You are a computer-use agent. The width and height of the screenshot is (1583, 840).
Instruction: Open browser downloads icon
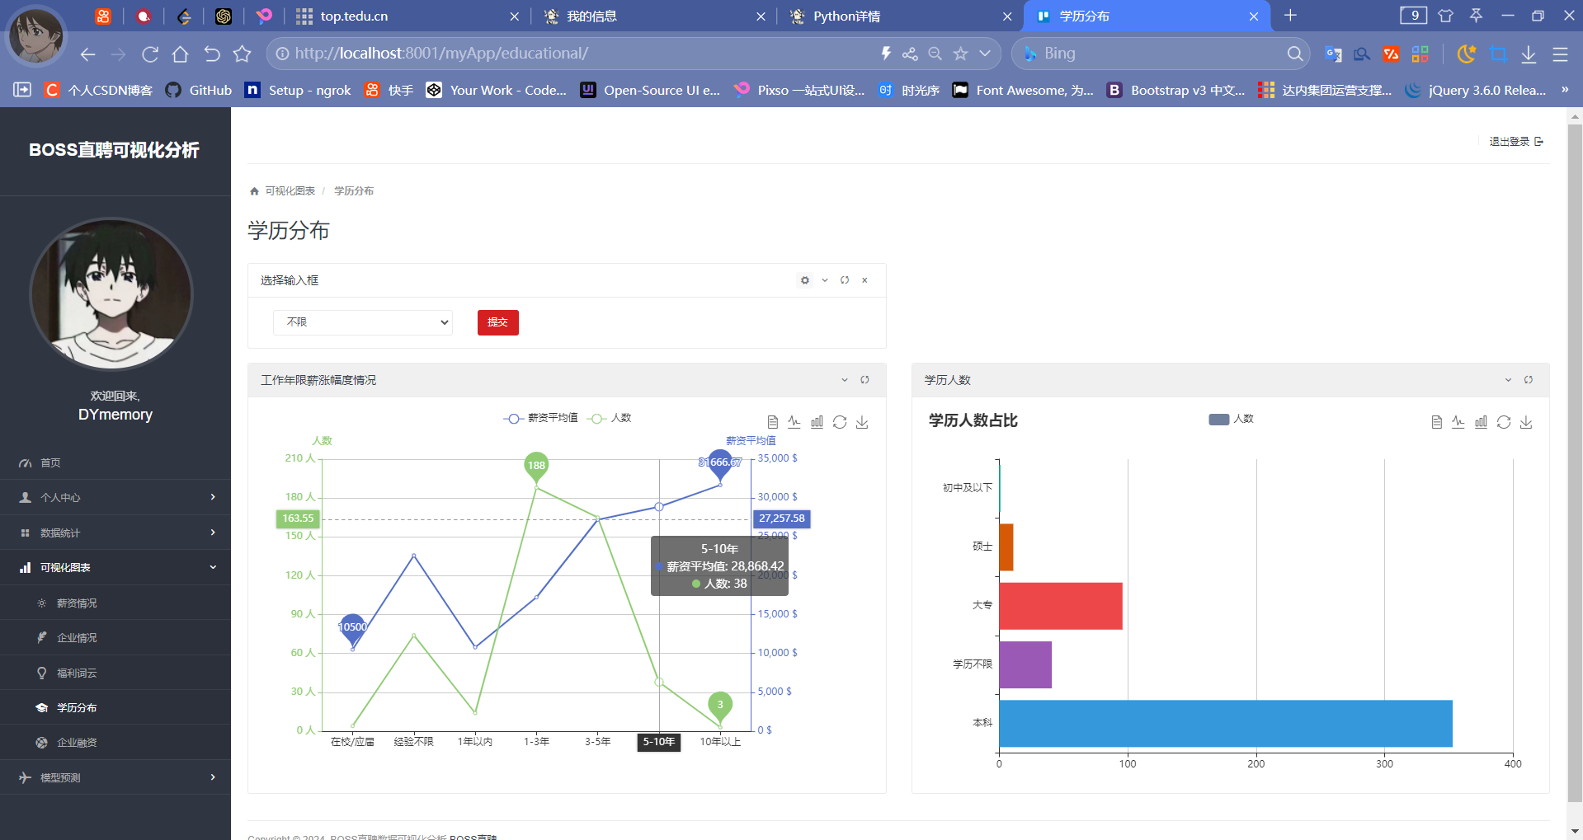(1529, 54)
